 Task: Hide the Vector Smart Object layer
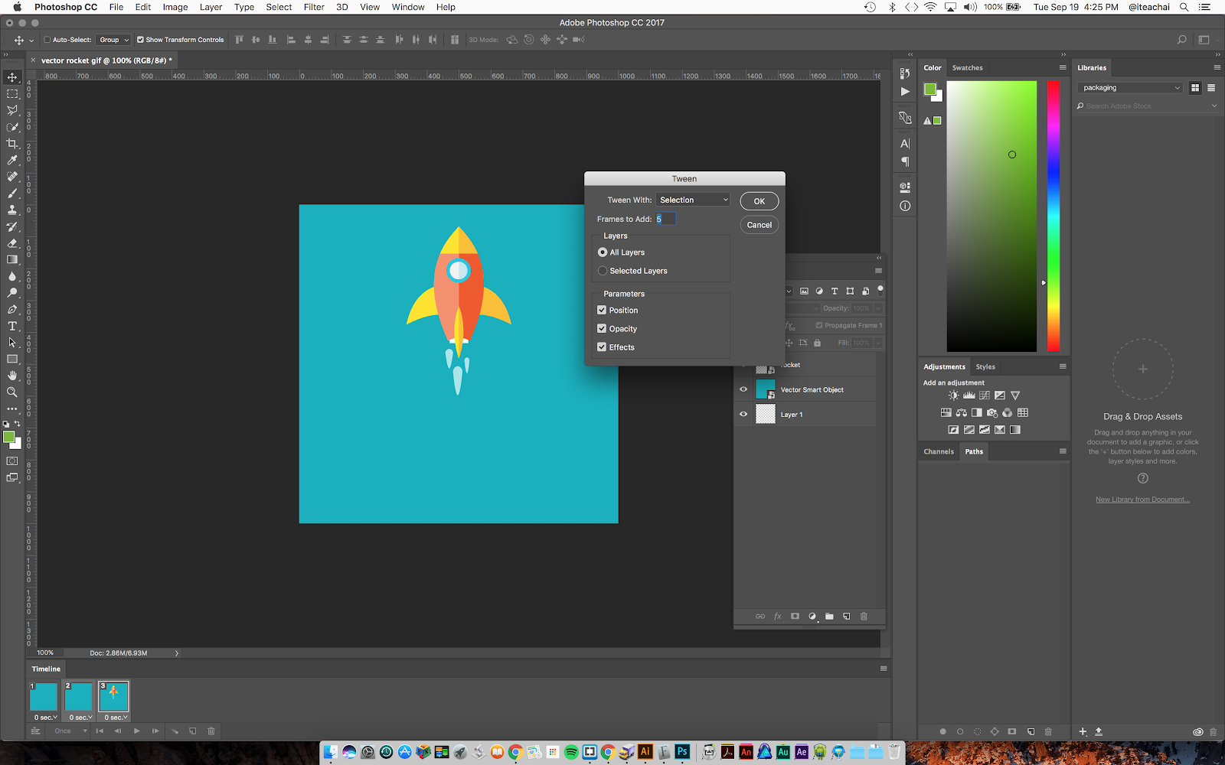coord(743,390)
